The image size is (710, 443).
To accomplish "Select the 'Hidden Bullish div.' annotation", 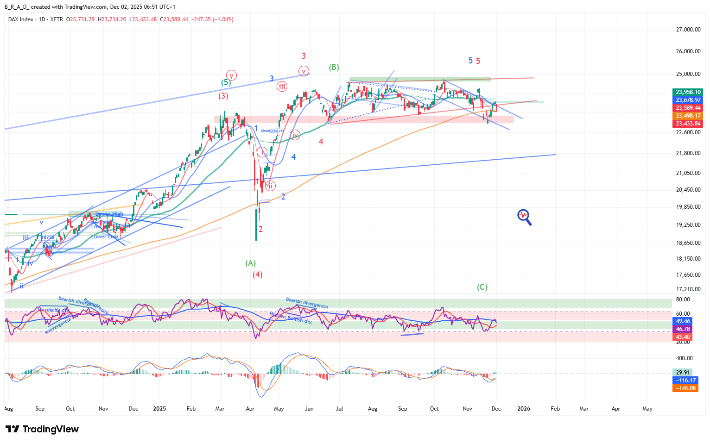I will tap(291, 318).
